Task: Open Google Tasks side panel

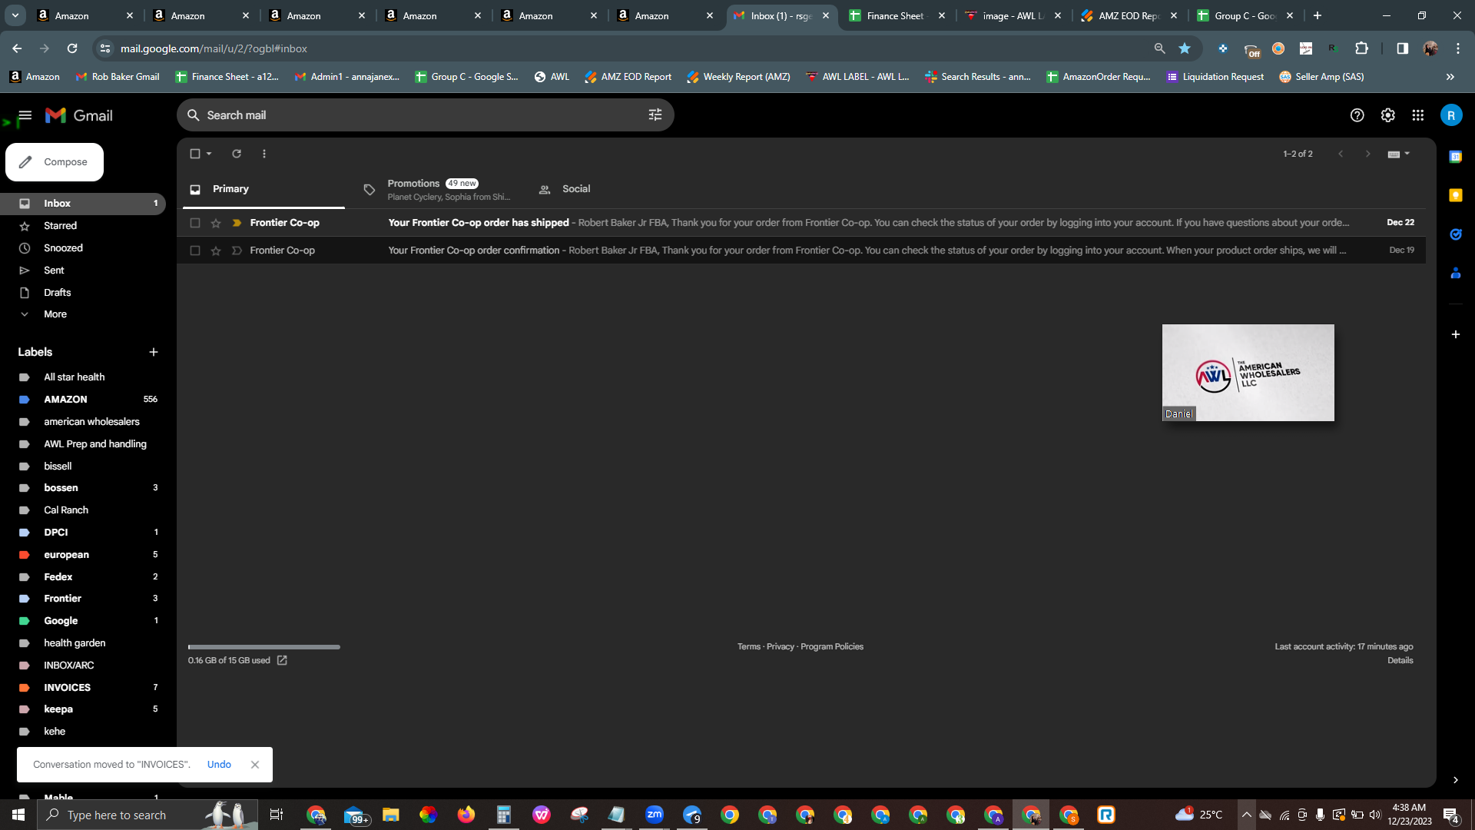Action: 1456,234
